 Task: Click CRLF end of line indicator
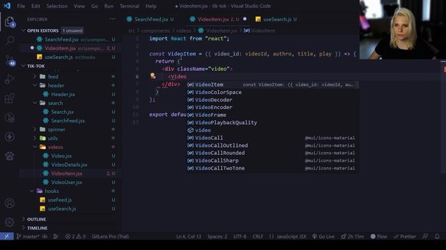(258, 236)
